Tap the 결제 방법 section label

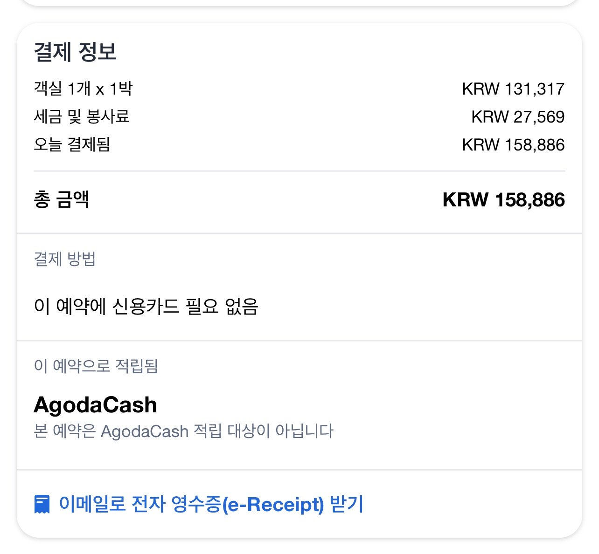point(65,259)
